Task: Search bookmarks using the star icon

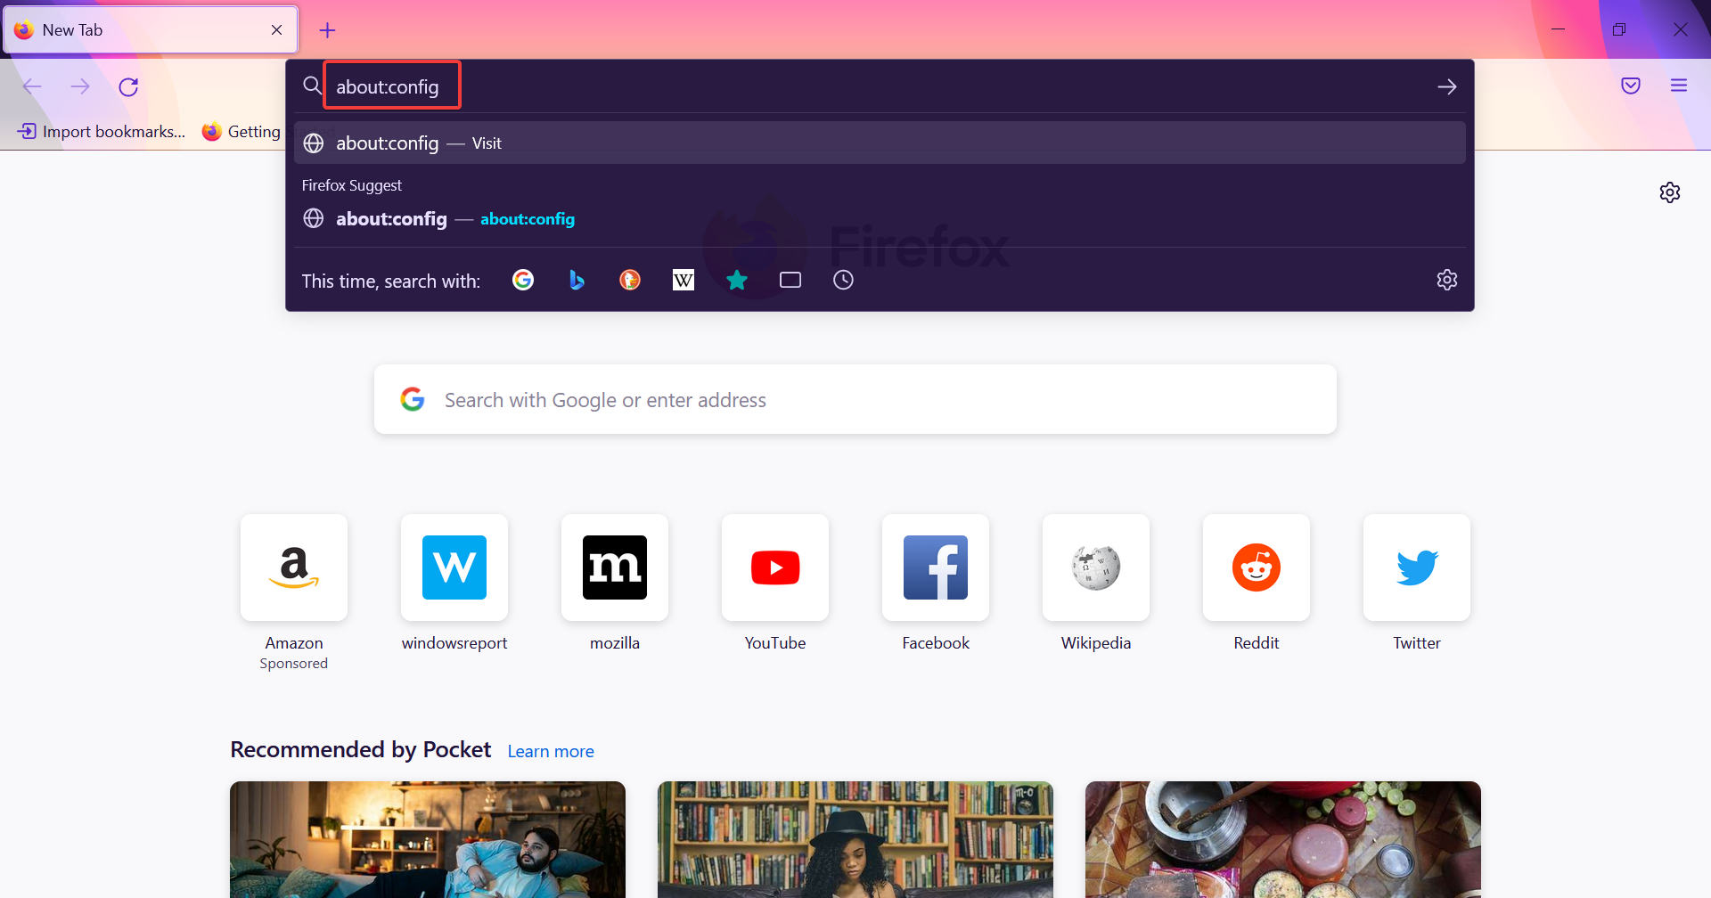Action: (736, 279)
